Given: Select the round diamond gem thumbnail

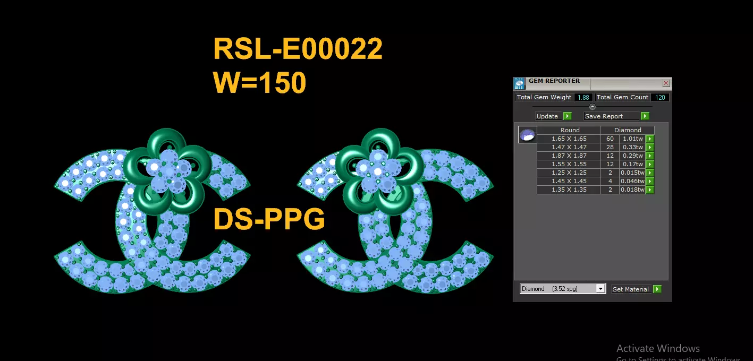Looking at the screenshot, I should pos(528,134).
